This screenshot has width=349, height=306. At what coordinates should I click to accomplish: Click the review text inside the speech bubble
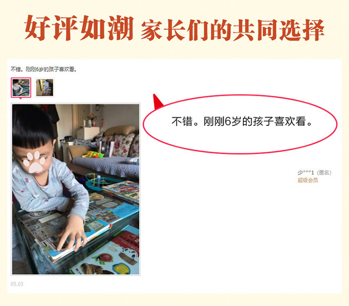242,122
